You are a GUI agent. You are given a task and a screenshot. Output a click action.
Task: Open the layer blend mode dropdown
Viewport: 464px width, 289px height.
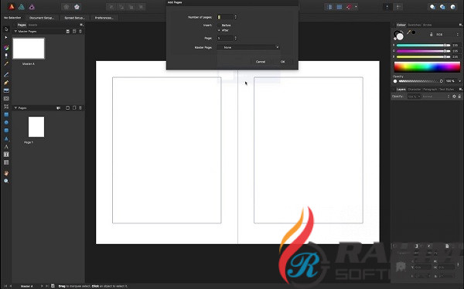pyautogui.click(x=436, y=97)
